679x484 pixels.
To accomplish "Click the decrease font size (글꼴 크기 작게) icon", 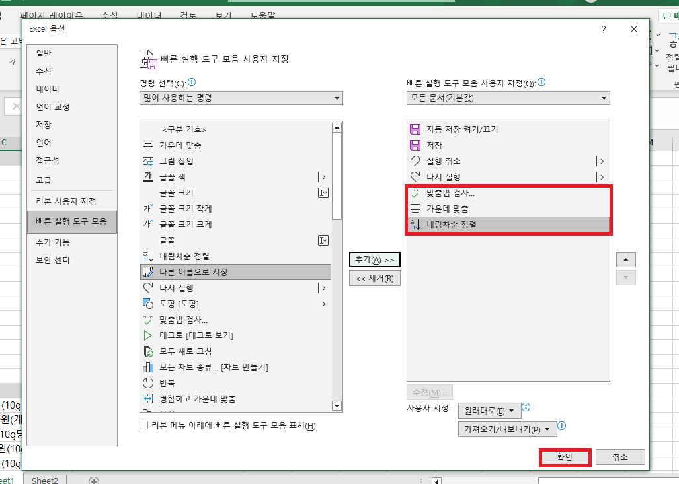I will coord(148,209).
